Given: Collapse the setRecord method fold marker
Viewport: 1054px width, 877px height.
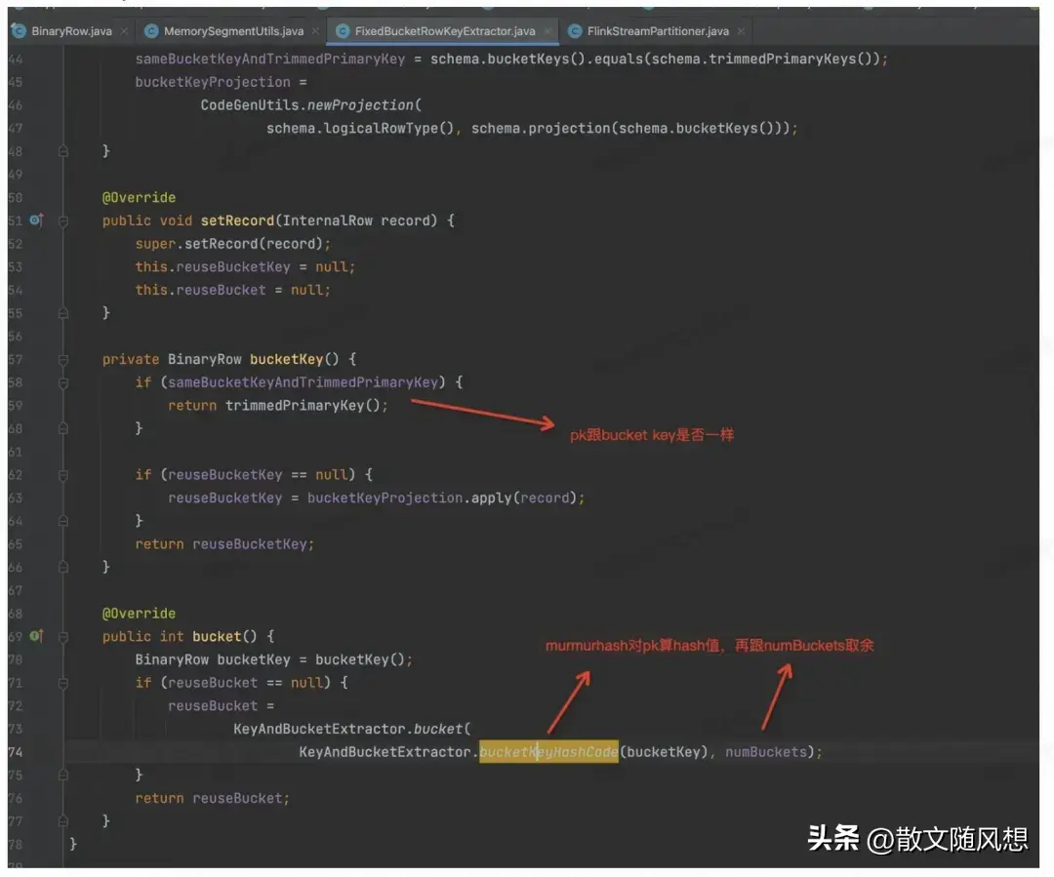Looking at the screenshot, I should 63,220.
